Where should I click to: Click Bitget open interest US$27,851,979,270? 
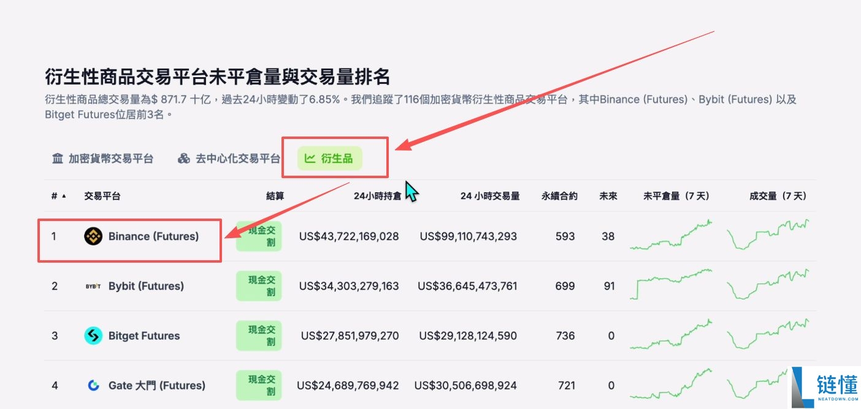[350, 336]
